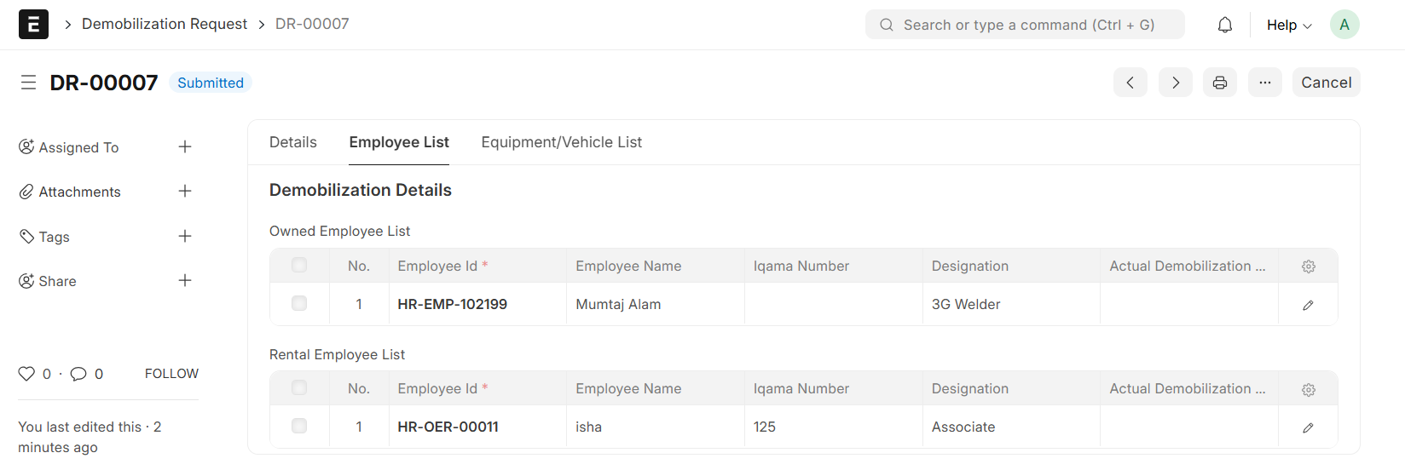This screenshot has height=470, width=1405.
Task: Edit the Mumtaj Alam row
Action: tap(1308, 305)
